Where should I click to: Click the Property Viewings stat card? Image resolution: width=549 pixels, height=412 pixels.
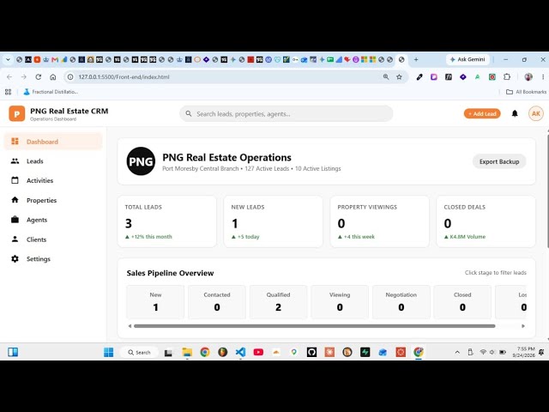(379, 221)
